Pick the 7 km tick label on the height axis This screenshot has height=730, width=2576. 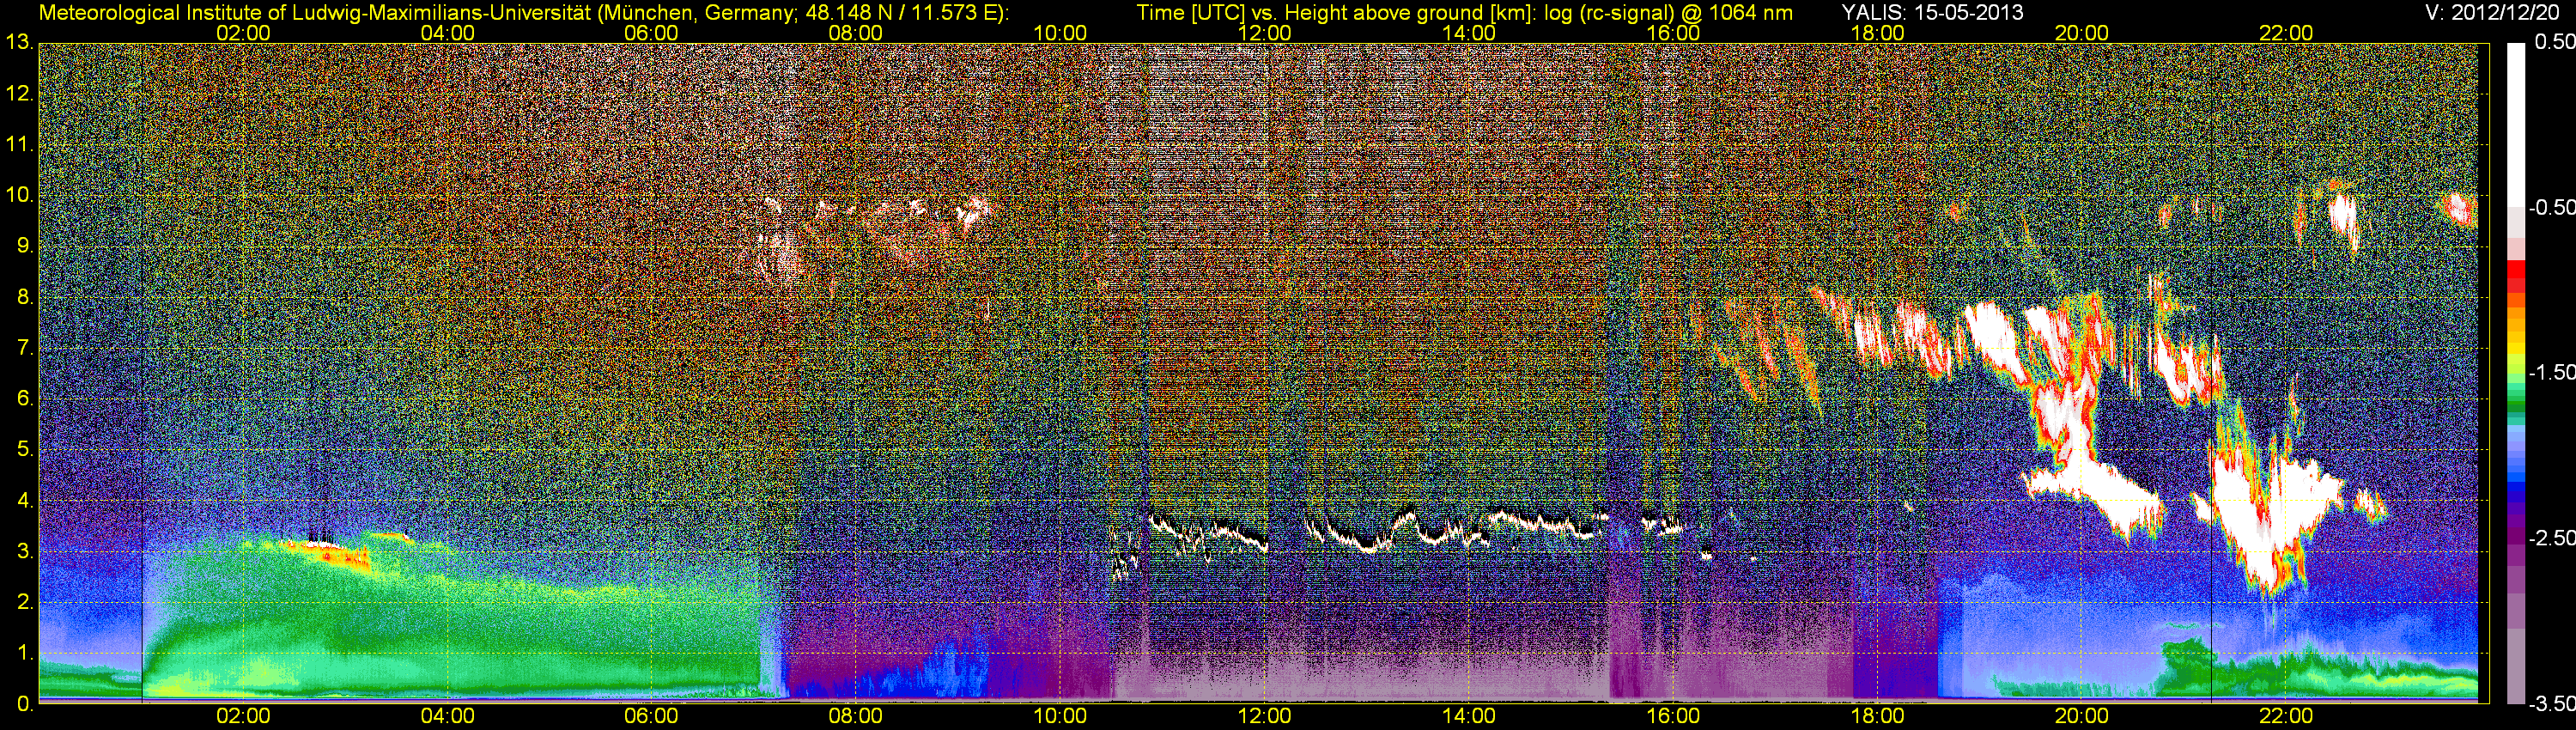click(24, 348)
